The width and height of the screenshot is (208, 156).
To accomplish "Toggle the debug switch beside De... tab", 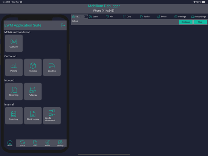I will 84,17.
